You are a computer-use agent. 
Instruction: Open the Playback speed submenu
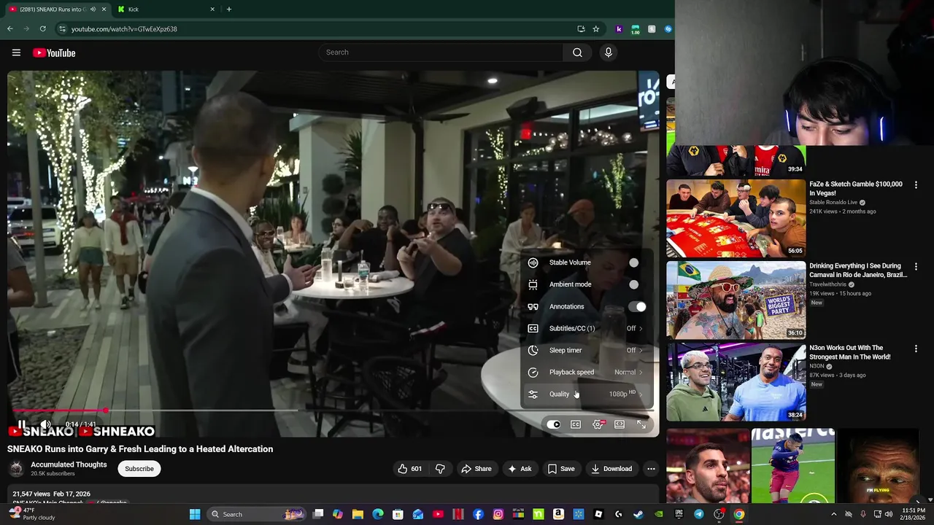tap(587, 372)
